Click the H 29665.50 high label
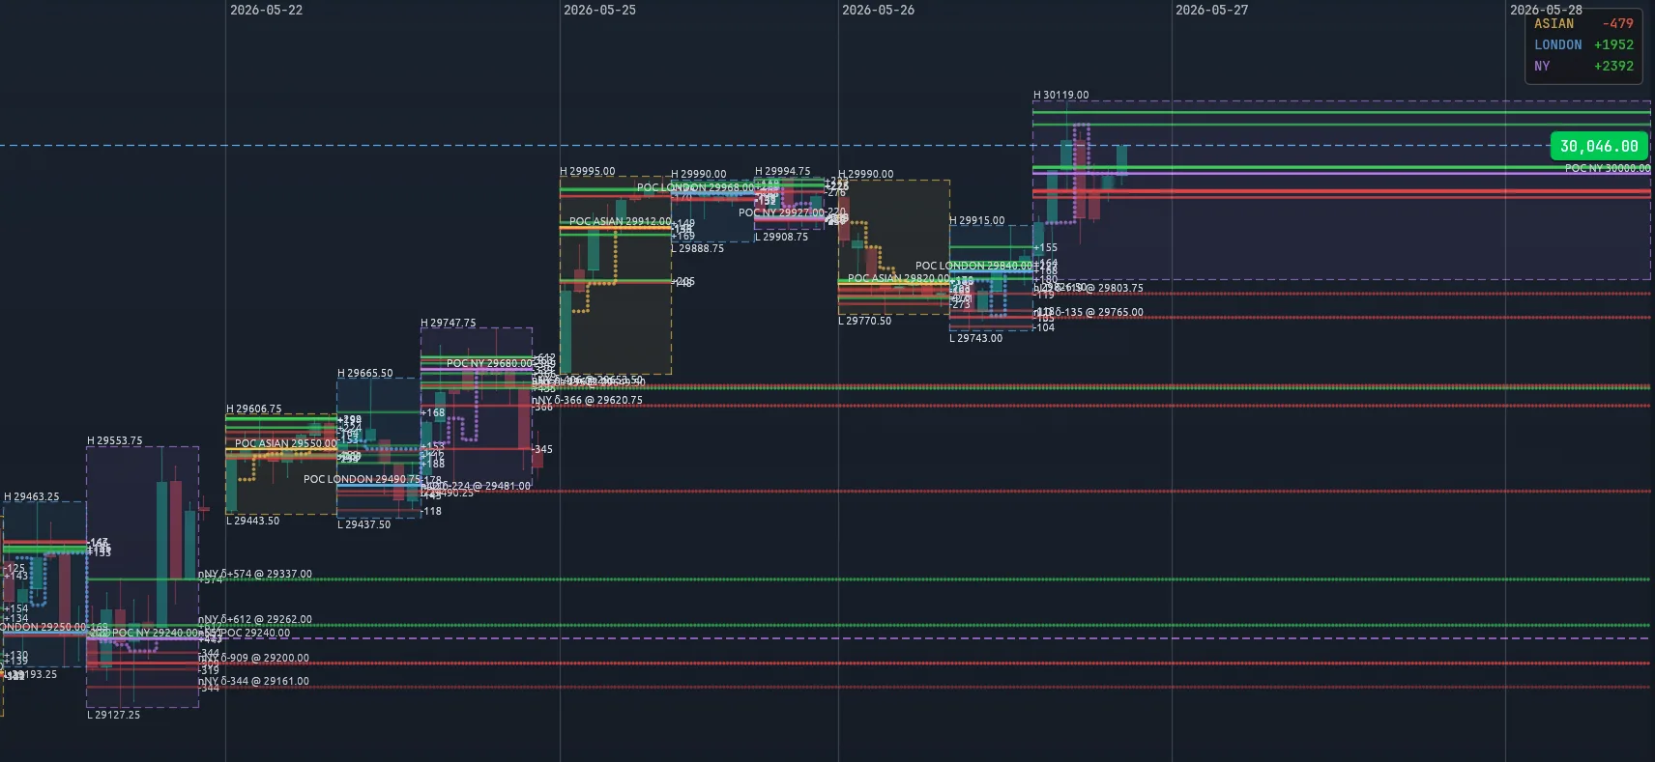Viewport: 1655px width, 762px height. point(364,373)
